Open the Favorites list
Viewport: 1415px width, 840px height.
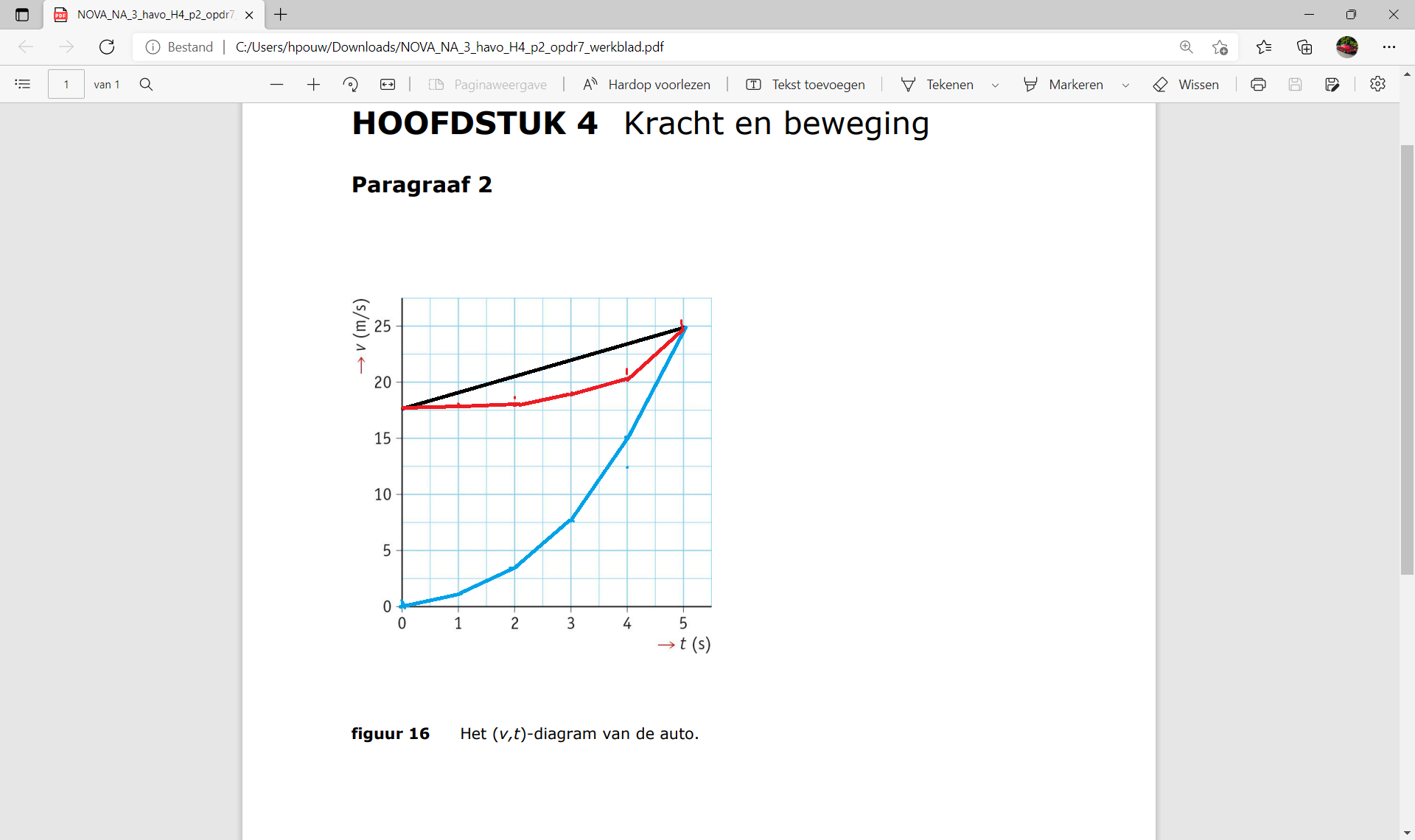click(1264, 47)
